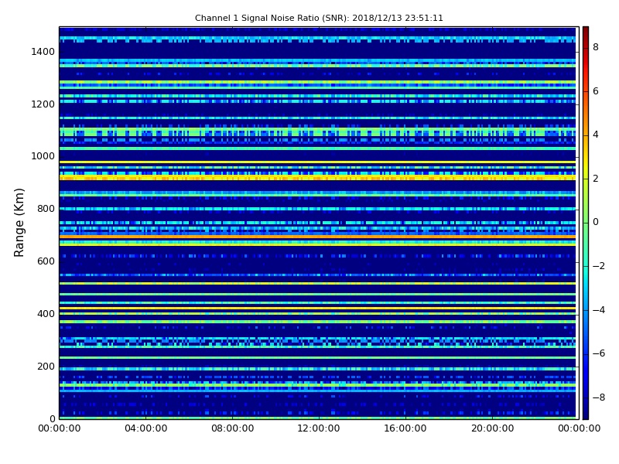Click the colorbar label −6
619x464 pixels.
pyautogui.click(x=598, y=353)
